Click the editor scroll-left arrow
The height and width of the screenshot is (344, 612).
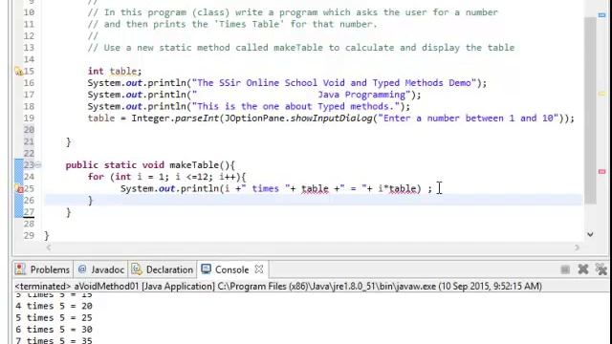[x=49, y=247]
